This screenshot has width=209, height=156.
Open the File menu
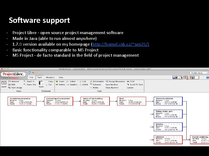32,77
